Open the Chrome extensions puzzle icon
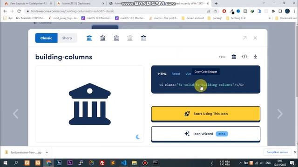This screenshot has height=167, width=298. coord(273,11)
